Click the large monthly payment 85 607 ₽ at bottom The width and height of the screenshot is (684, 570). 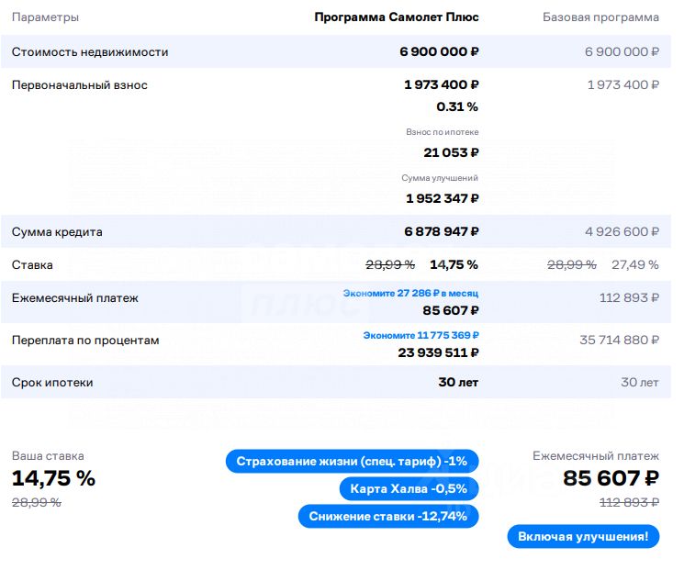611,478
